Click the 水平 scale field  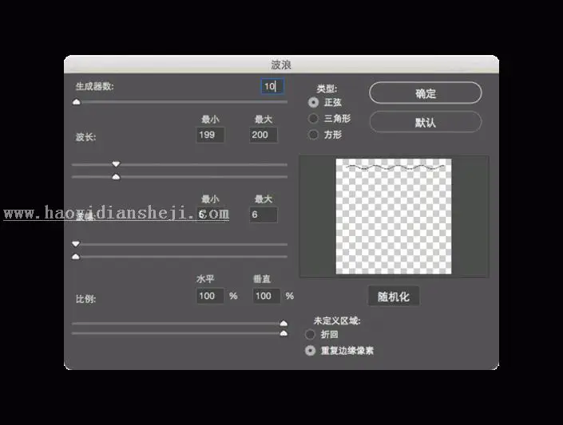[210, 296]
